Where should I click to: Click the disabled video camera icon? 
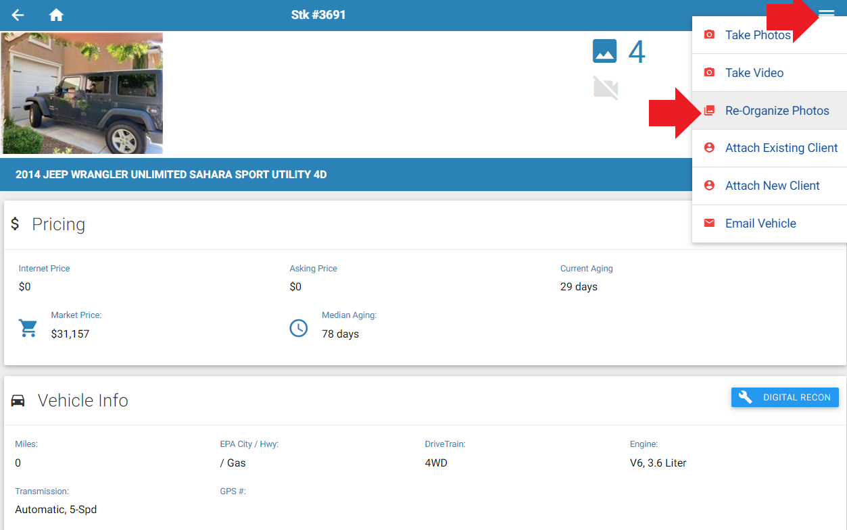coord(606,88)
